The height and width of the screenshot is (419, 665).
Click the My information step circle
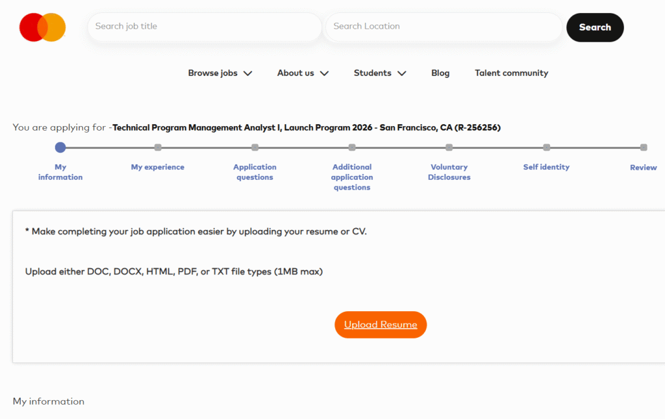pos(60,147)
